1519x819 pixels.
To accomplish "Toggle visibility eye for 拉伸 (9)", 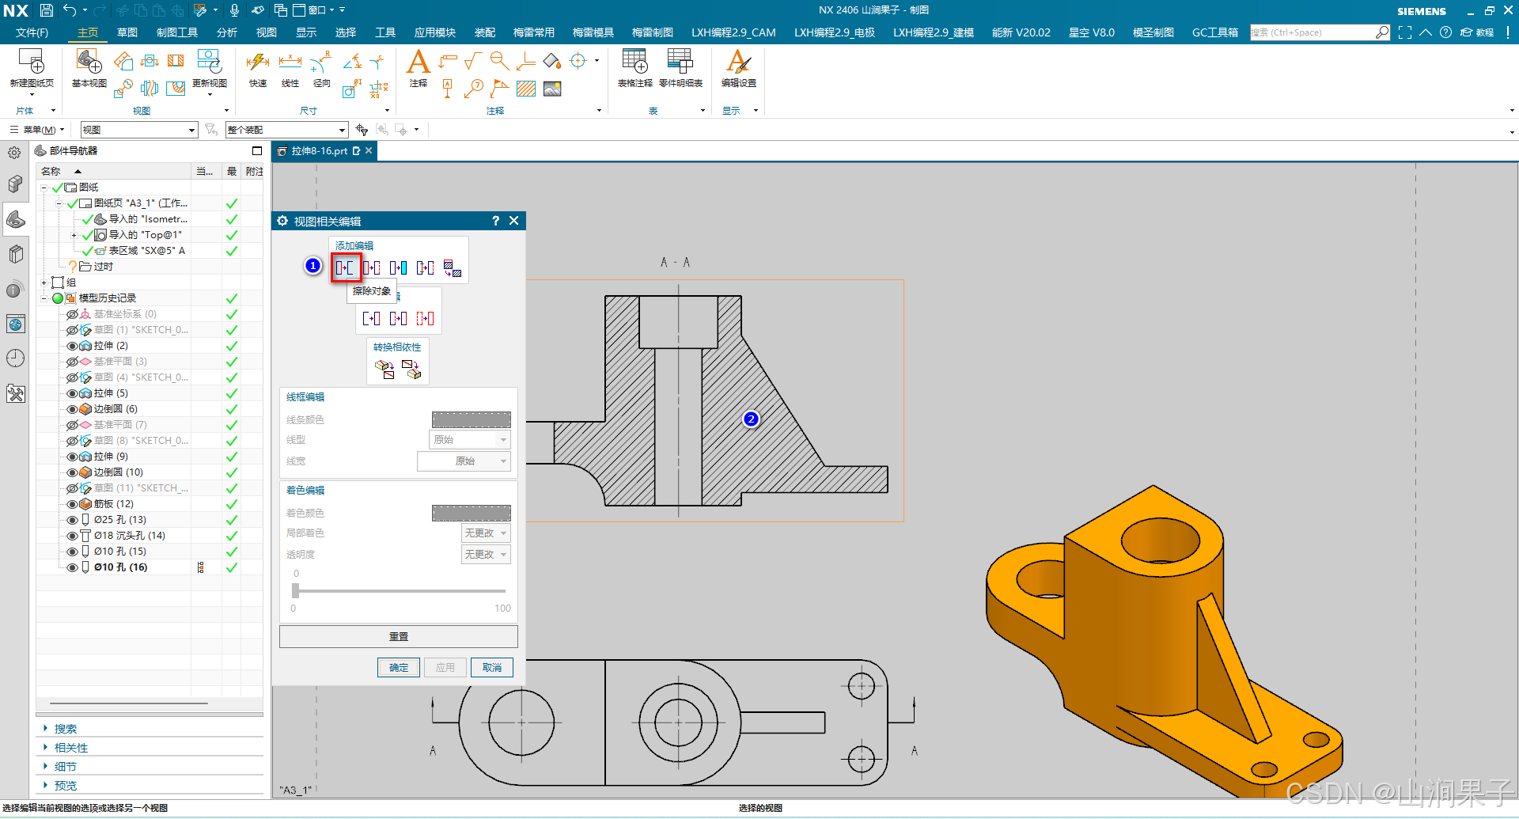I will point(72,457).
